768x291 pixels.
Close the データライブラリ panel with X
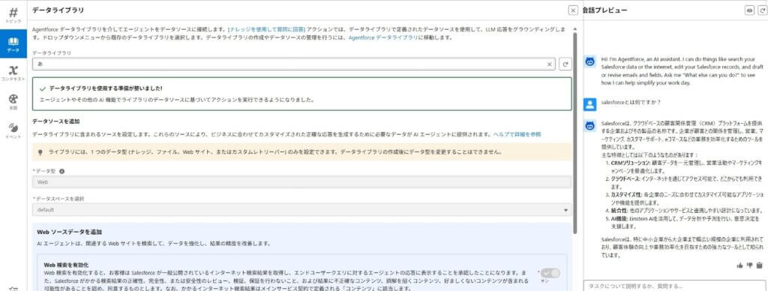click(x=572, y=10)
